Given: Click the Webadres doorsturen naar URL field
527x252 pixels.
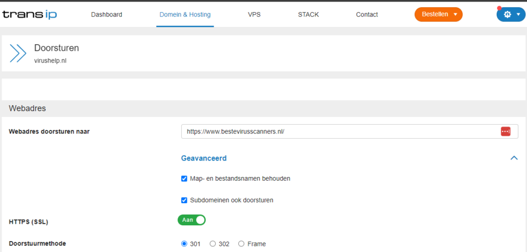Looking at the screenshot, I should tap(340, 131).
